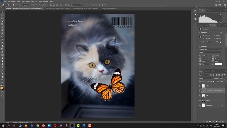Select the Rectangular Marquee tool
Screen dimensions: 227x128
click(2, 15)
